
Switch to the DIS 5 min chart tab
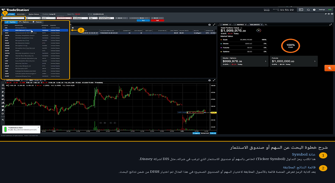34,80
